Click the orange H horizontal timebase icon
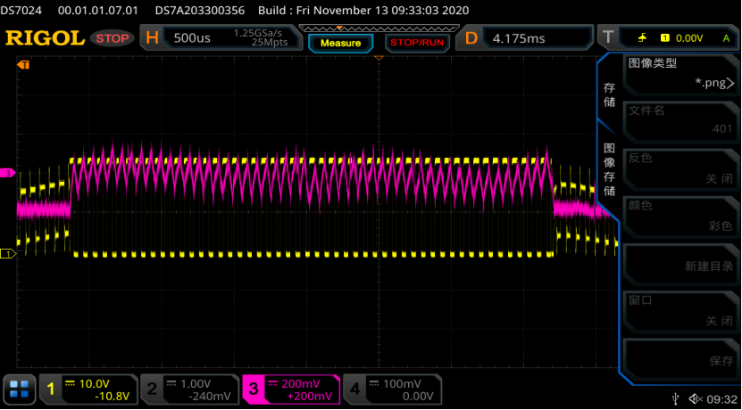The image size is (742, 410). [x=152, y=38]
